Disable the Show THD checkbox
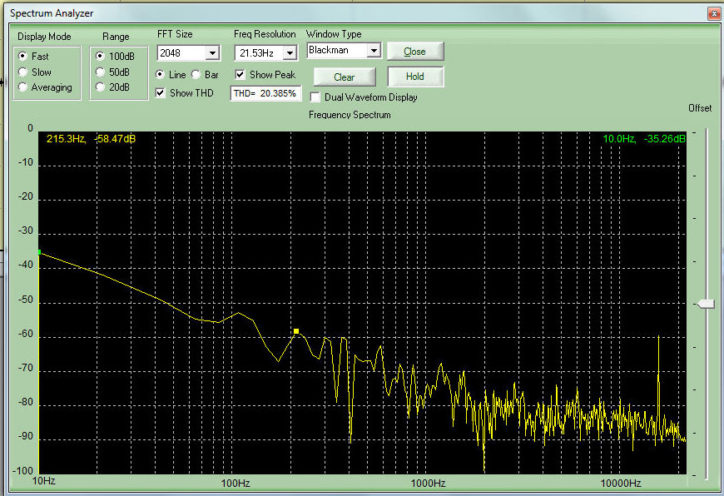 [x=161, y=93]
